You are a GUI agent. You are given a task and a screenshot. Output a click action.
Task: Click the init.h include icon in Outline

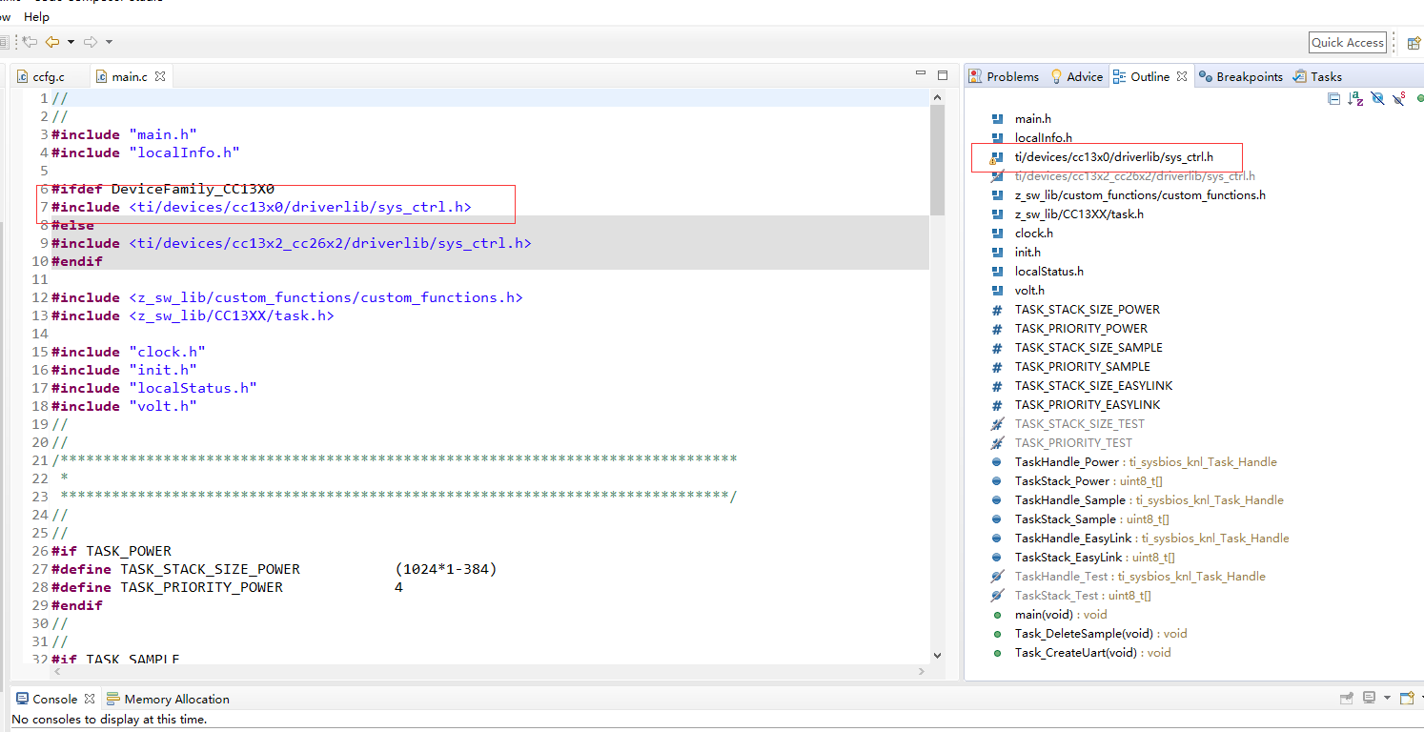coord(997,253)
